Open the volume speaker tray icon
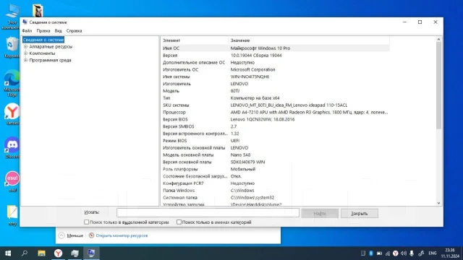The width and height of the screenshot is (463, 260). pyautogui.click(x=404, y=253)
